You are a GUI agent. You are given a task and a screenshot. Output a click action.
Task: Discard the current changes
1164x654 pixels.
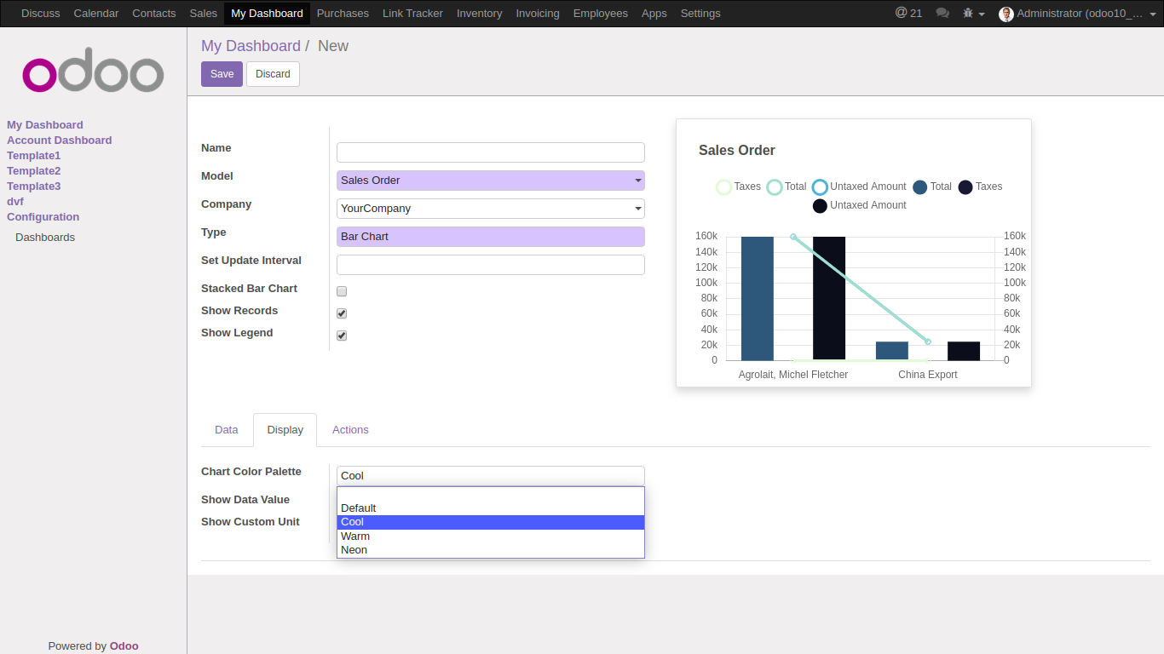point(273,74)
